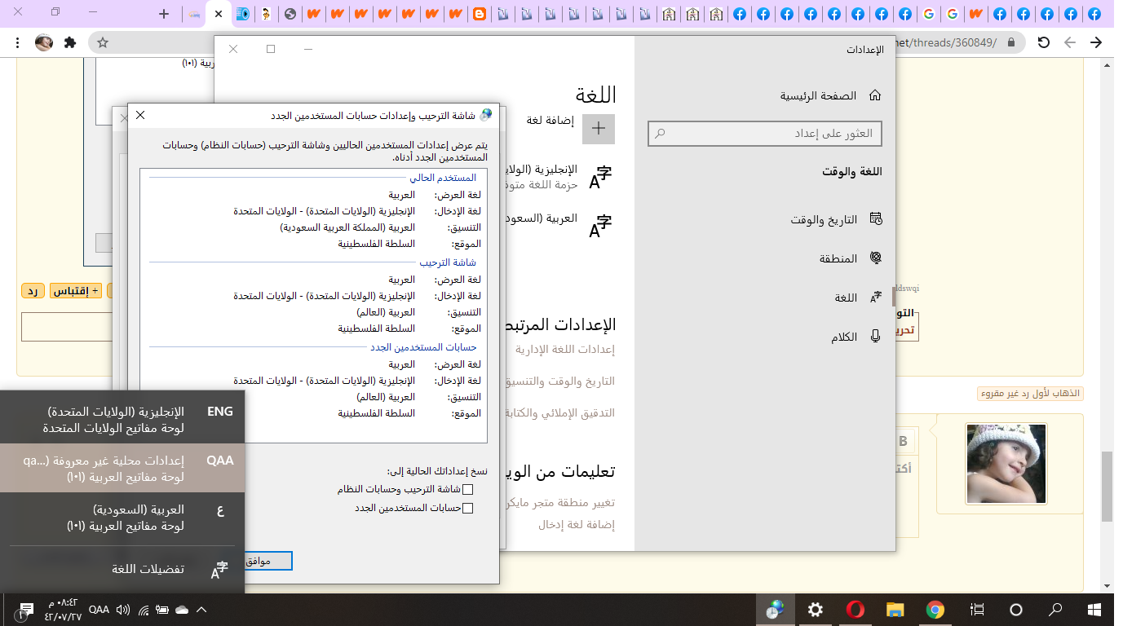Image resolution: width=1123 pixels, height=626 pixels.
Task: Open المنطقة in Settings sidebar
Action: [x=851, y=258]
